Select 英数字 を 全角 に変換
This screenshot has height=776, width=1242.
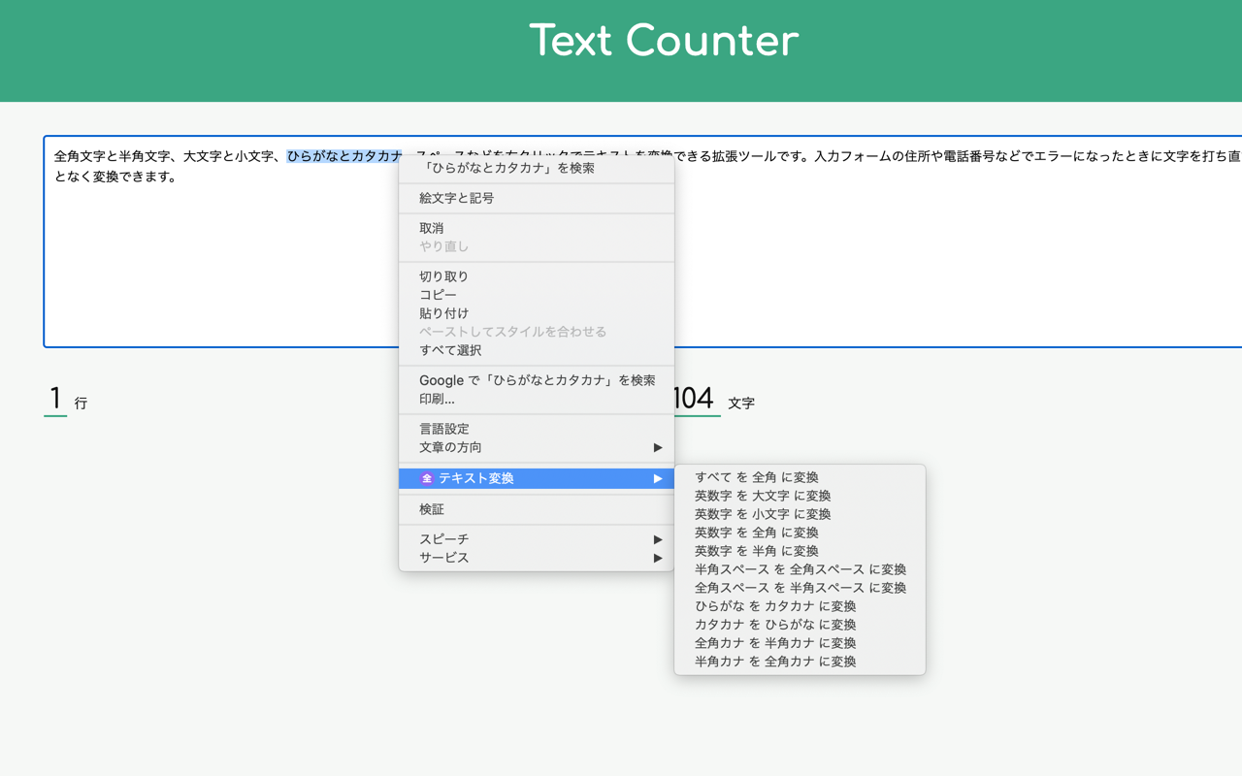coord(800,533)
